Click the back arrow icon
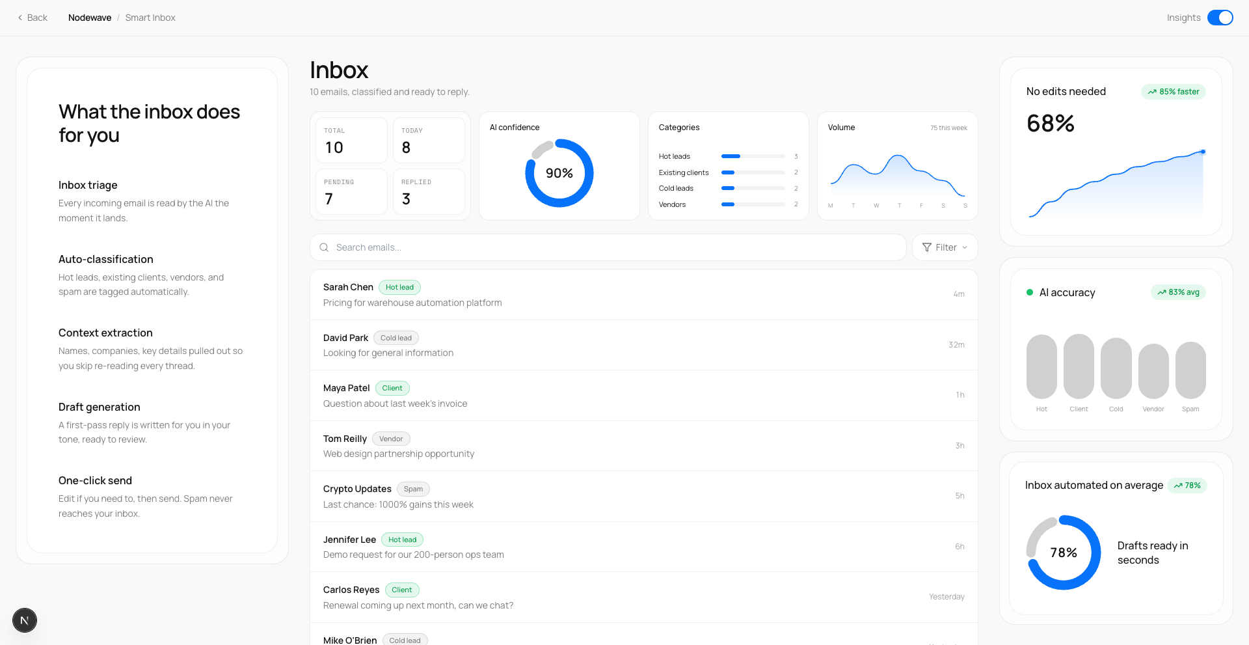The image size is (1249, 645). (x=20, y=18)
